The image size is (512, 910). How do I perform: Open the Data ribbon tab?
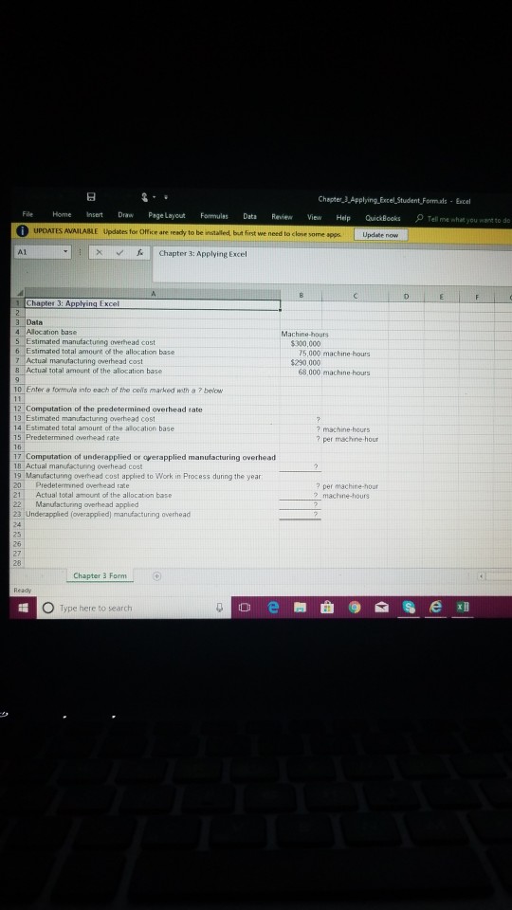coord(249,216)
